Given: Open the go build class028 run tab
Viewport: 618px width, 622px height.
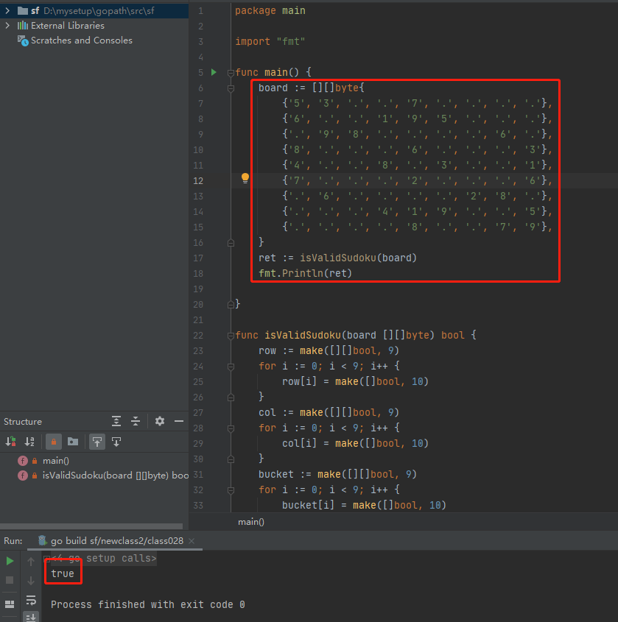Looking at the screenshot, I should (x=116, y=541).
